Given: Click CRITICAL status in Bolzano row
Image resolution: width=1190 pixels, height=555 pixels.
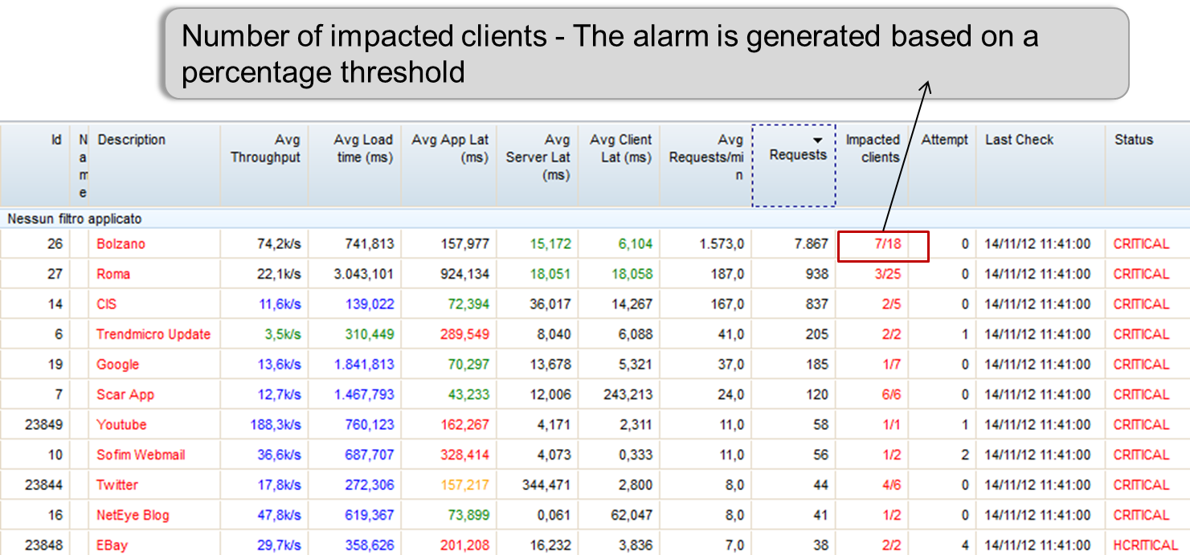Looking at the screenshot, I should (1141, 244).
